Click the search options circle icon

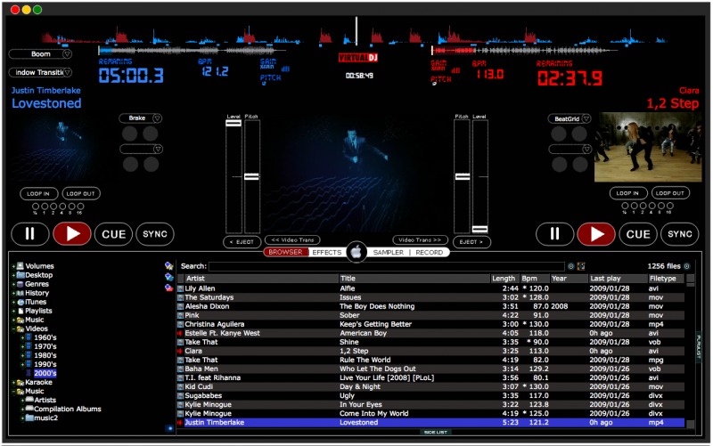(571, 266)
